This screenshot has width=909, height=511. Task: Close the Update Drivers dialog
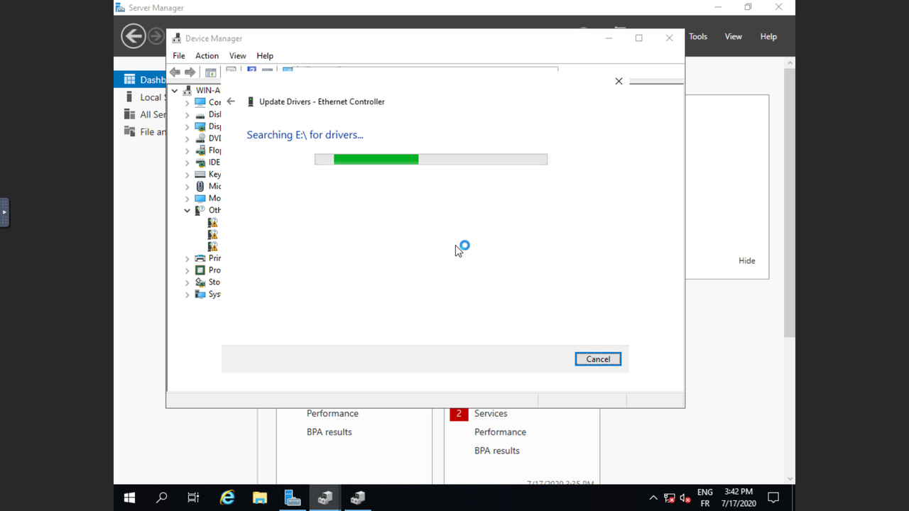[619, 82]
